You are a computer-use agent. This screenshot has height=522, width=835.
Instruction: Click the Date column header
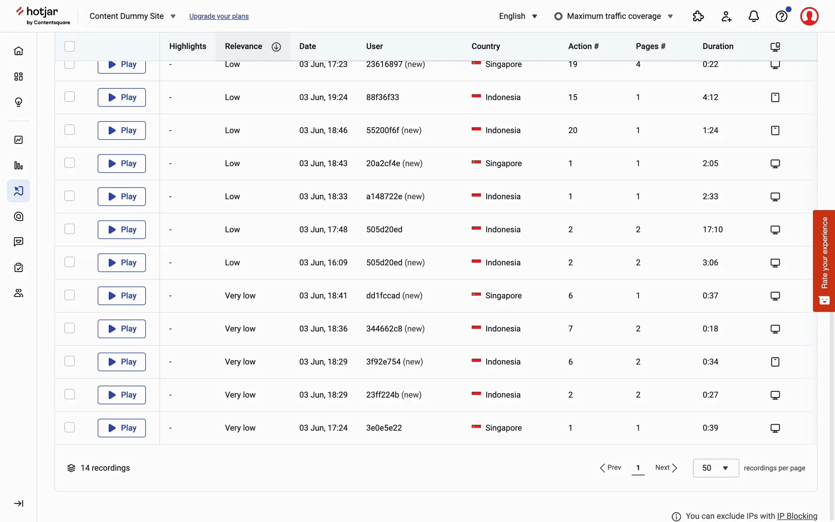307,47
